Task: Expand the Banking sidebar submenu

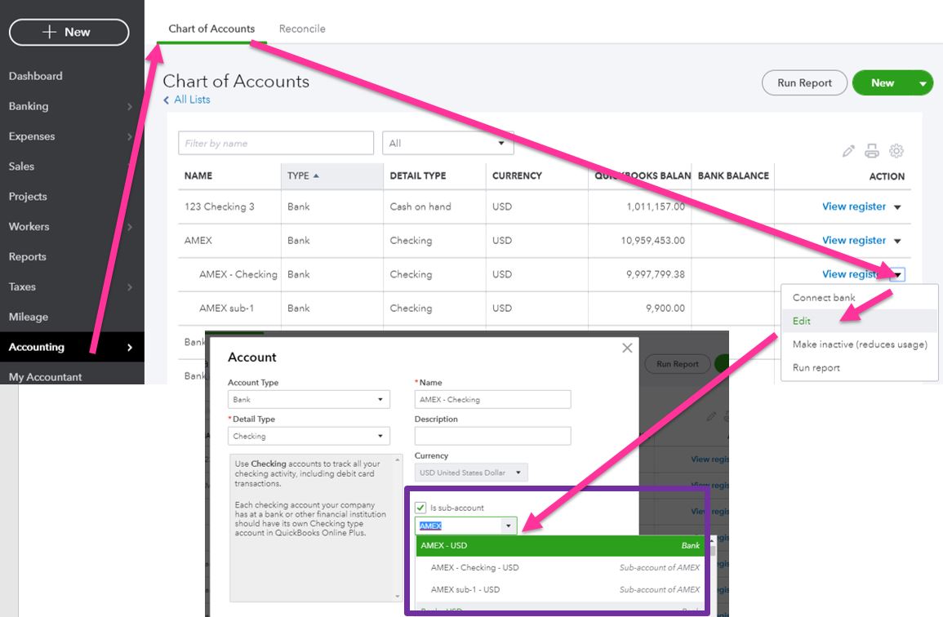Action: click(130, 106)
